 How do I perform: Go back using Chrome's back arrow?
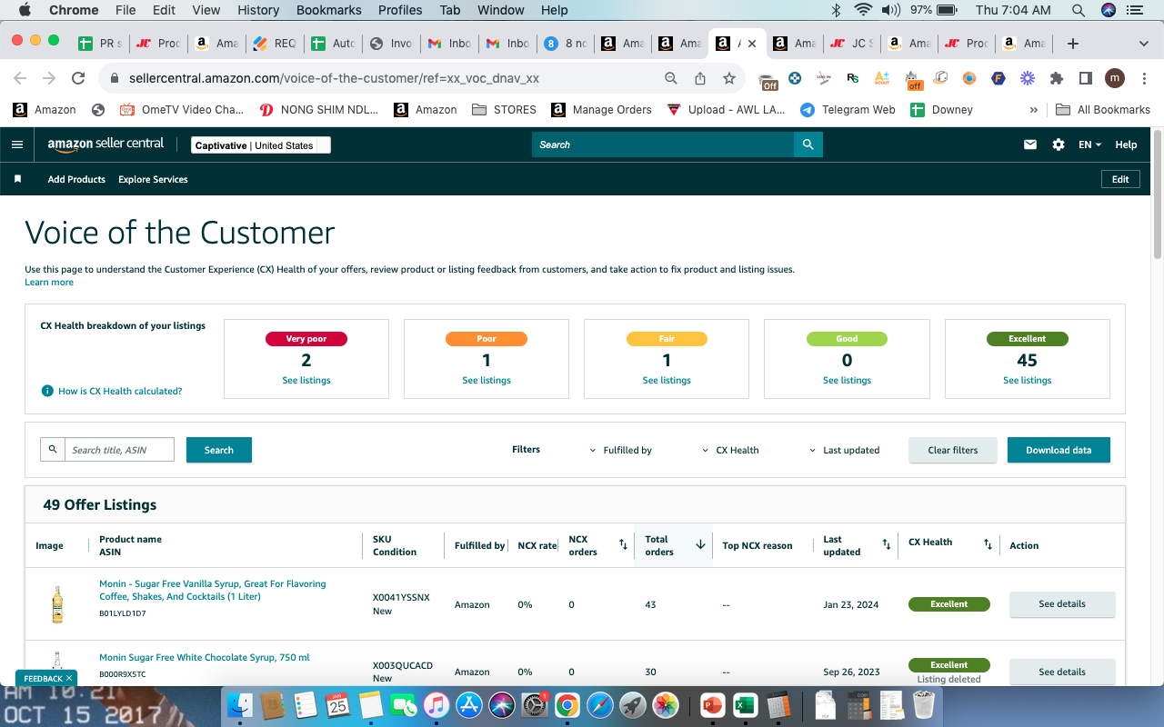click(x=20, y=78)
